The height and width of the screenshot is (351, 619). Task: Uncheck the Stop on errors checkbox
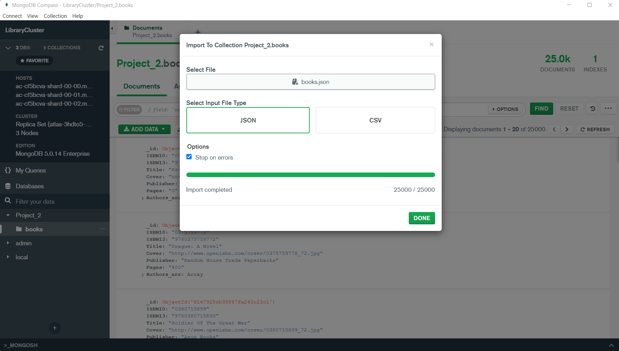coord(189,157)
